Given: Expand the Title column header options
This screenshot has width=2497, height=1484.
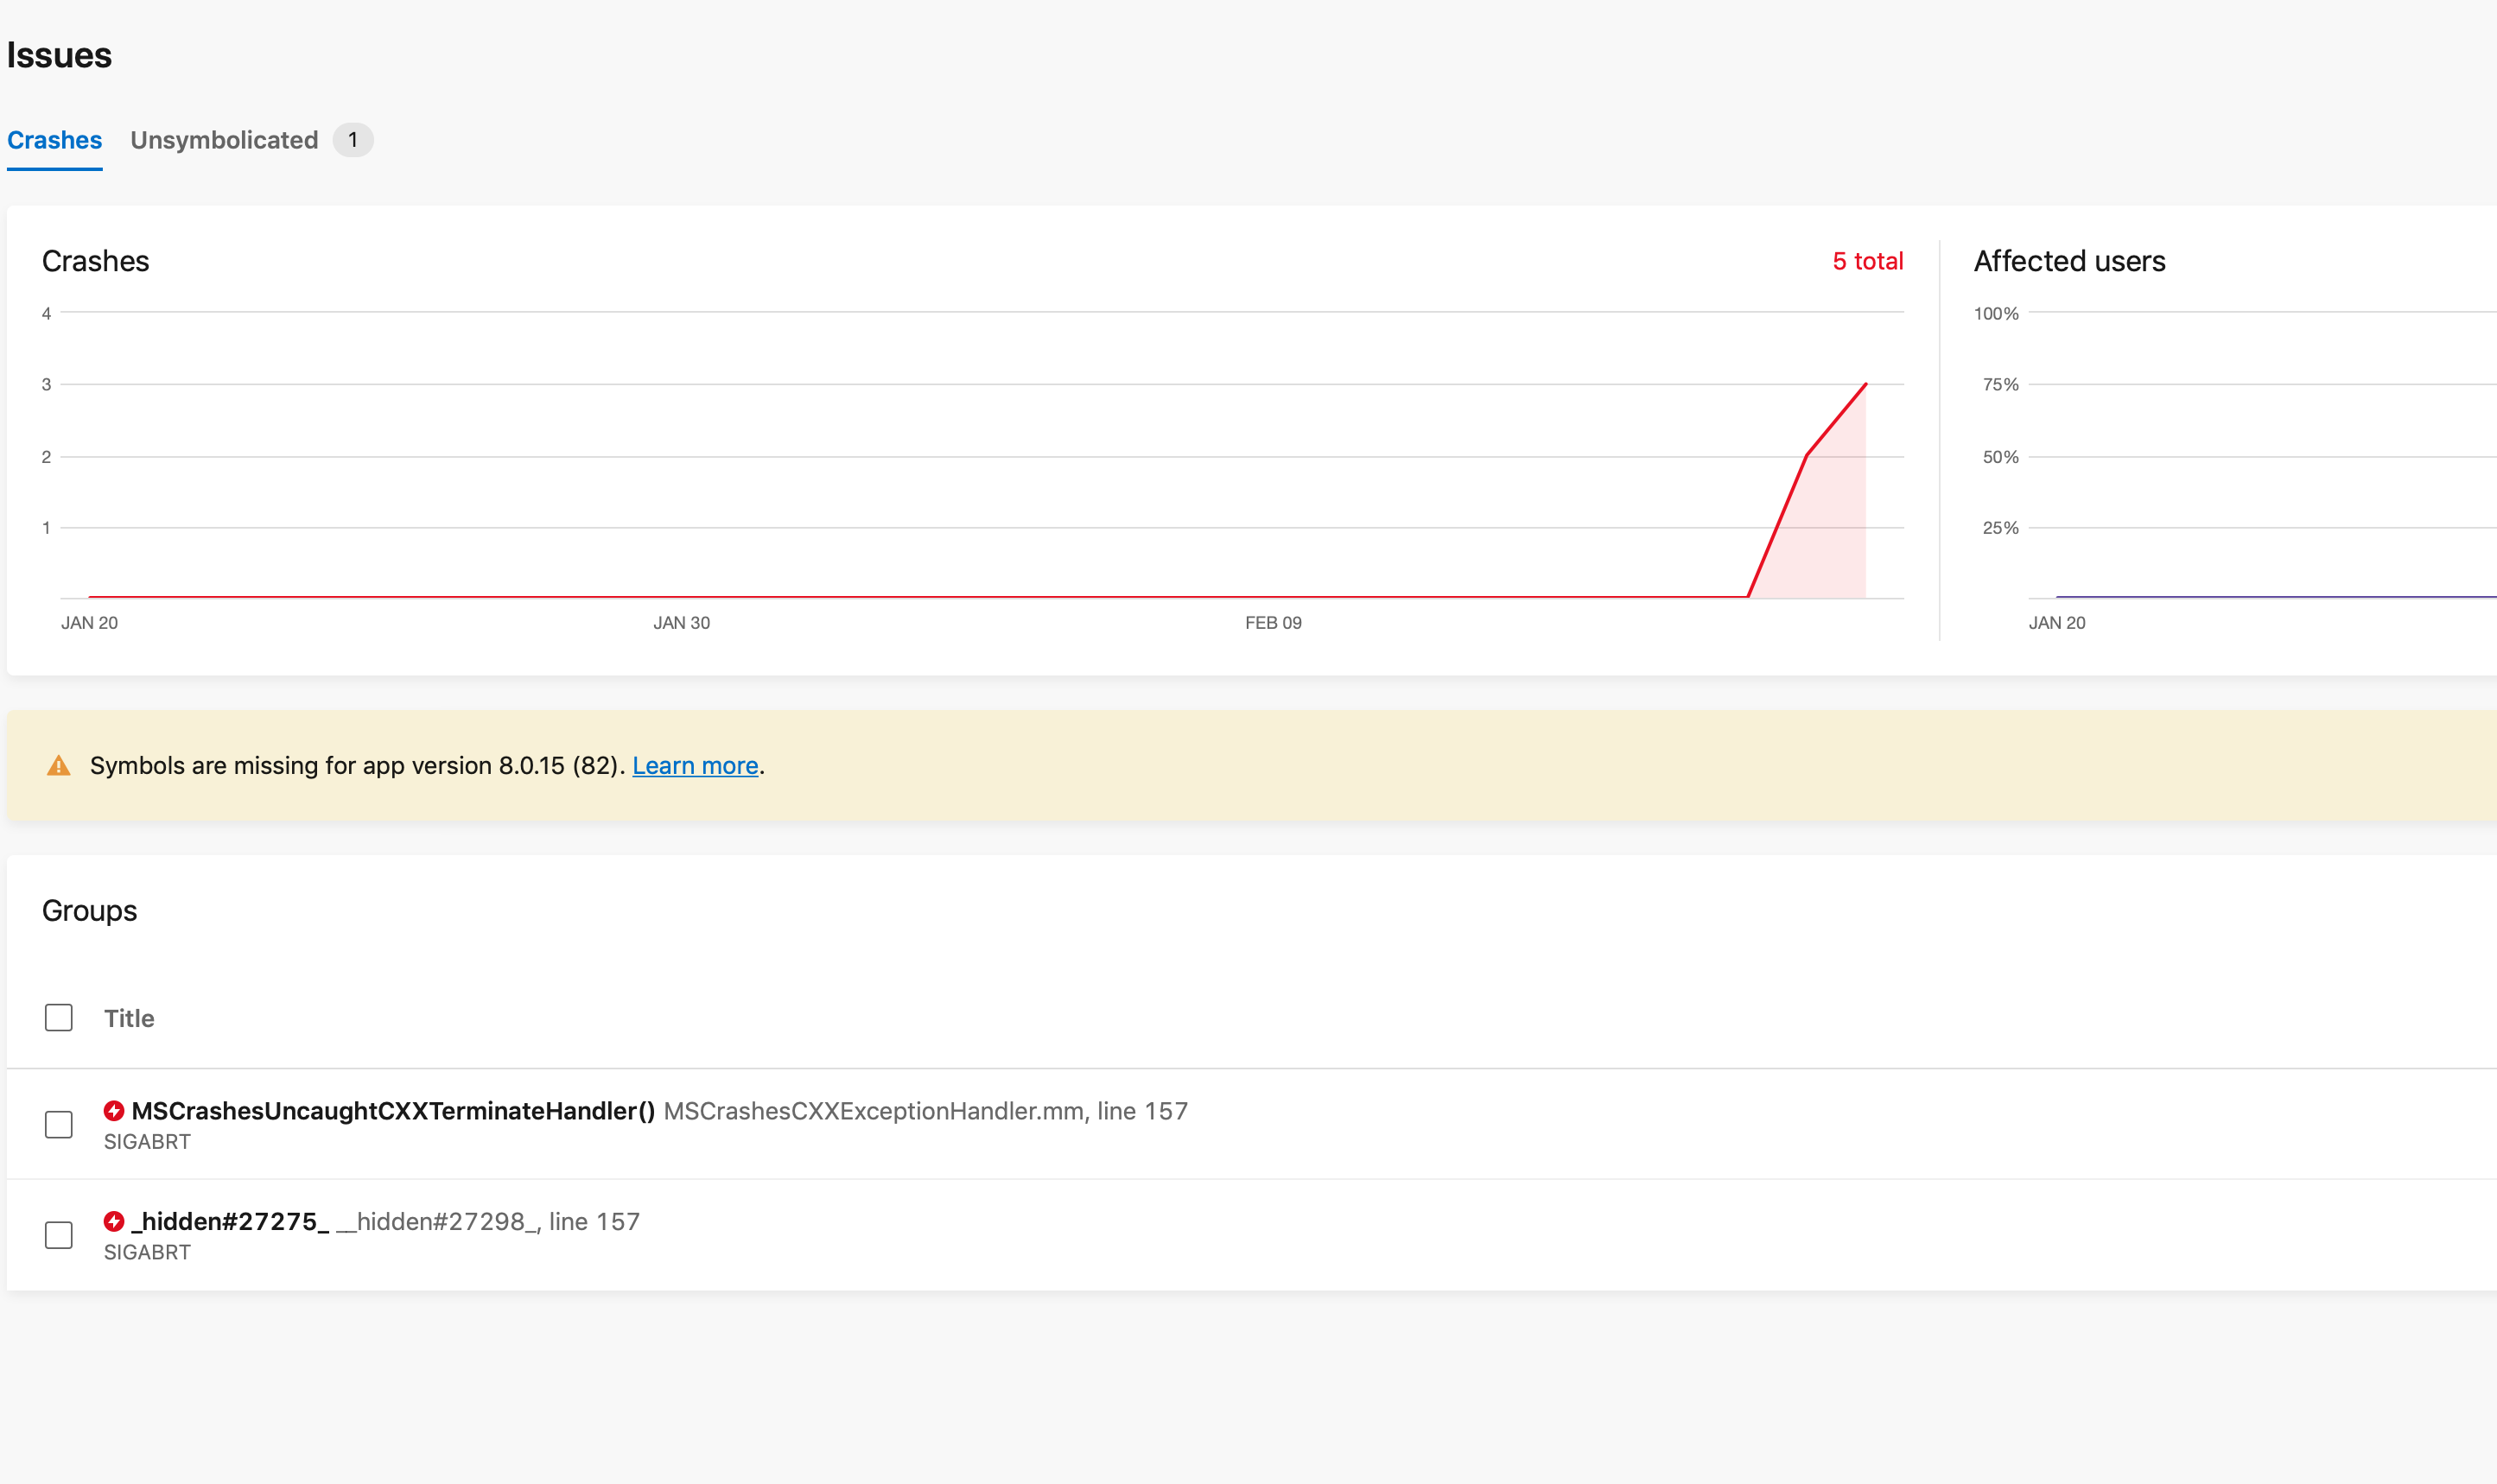Looking at the screenshot, I should [129, 1018].
